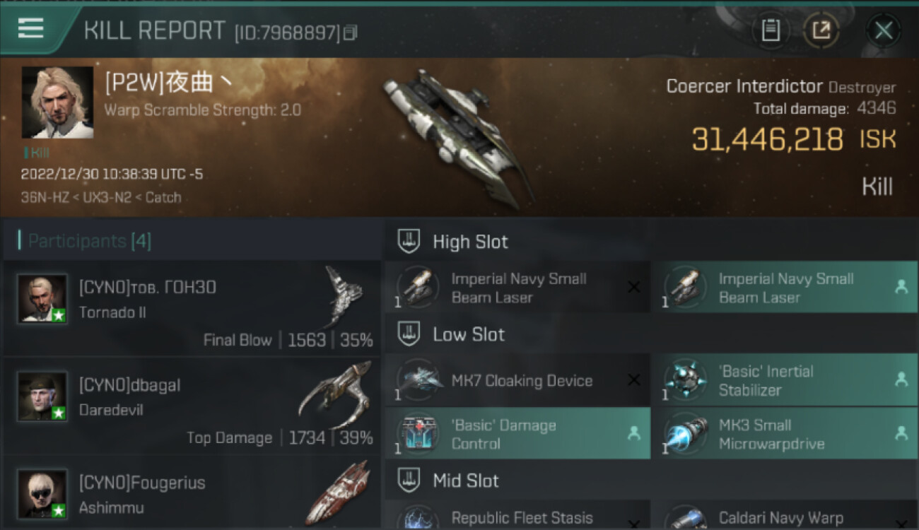The image size is (919, 530).
Task: Copy the kill report ID icon
Action: 351,33
